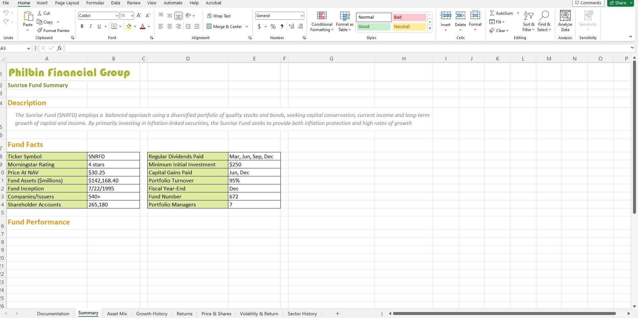Click the Paste clipboard icon
This screenshot has width=638, height=318.
click(28, 16)
